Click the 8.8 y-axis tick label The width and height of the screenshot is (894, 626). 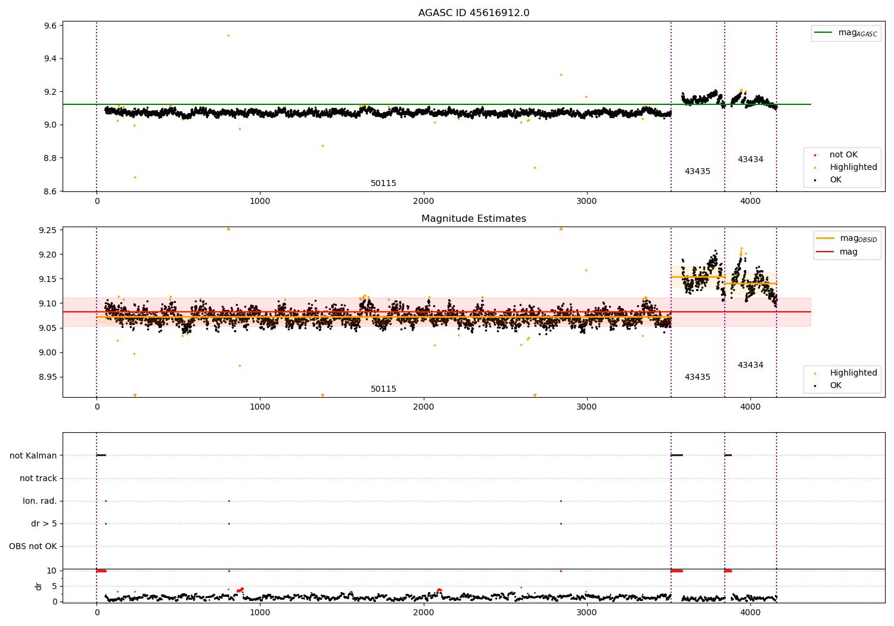point(51,159)
